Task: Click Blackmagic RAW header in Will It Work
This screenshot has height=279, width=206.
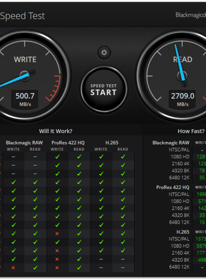Action: pyautogui.click(x=24, y=143)
